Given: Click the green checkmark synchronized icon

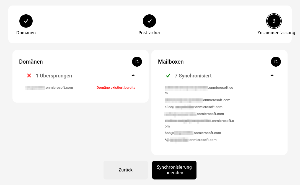Looking at the screenshot, I should point(168,75).
